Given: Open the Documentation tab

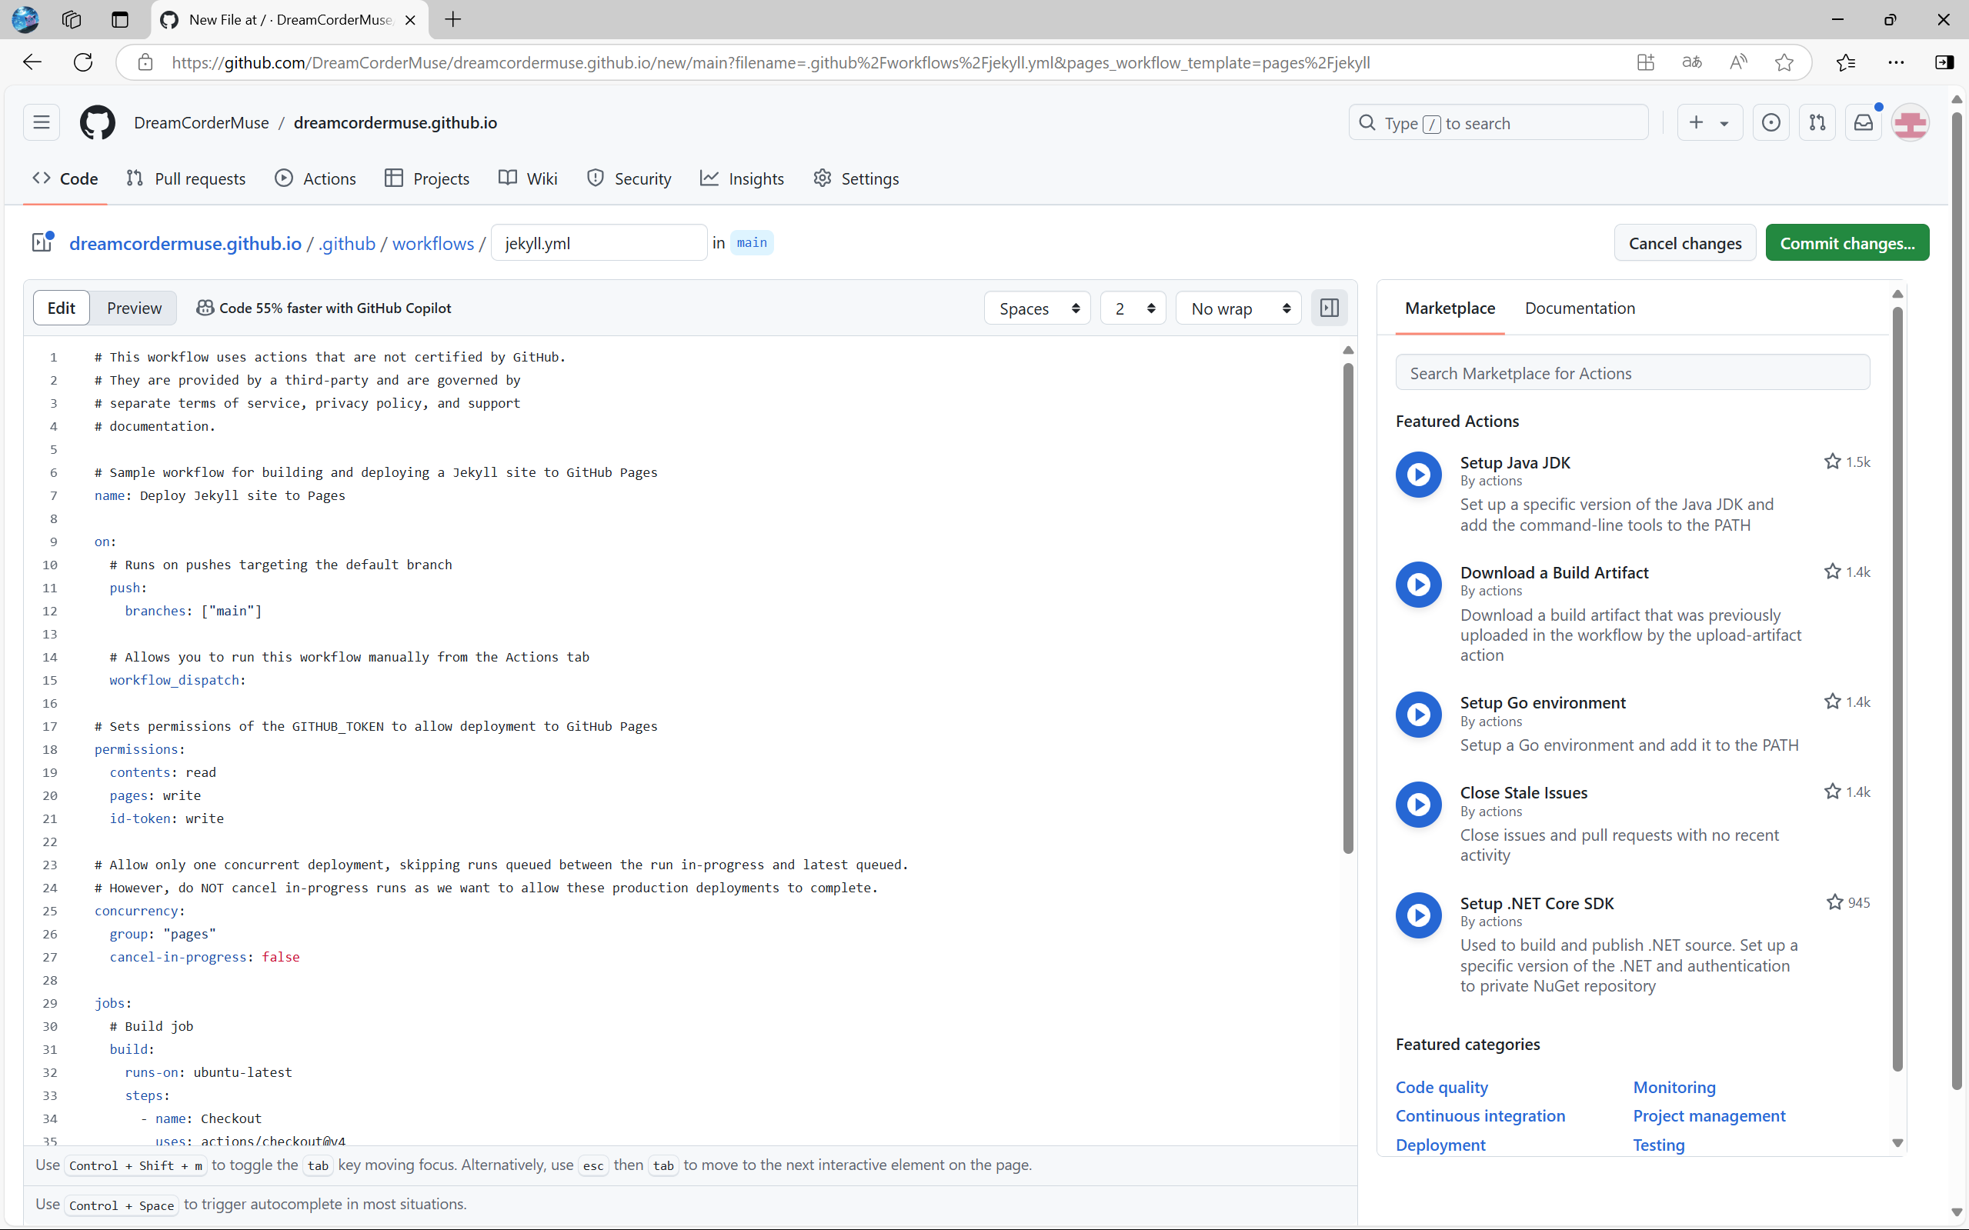Looking at the screenshot, I should tap(1580, 308).
